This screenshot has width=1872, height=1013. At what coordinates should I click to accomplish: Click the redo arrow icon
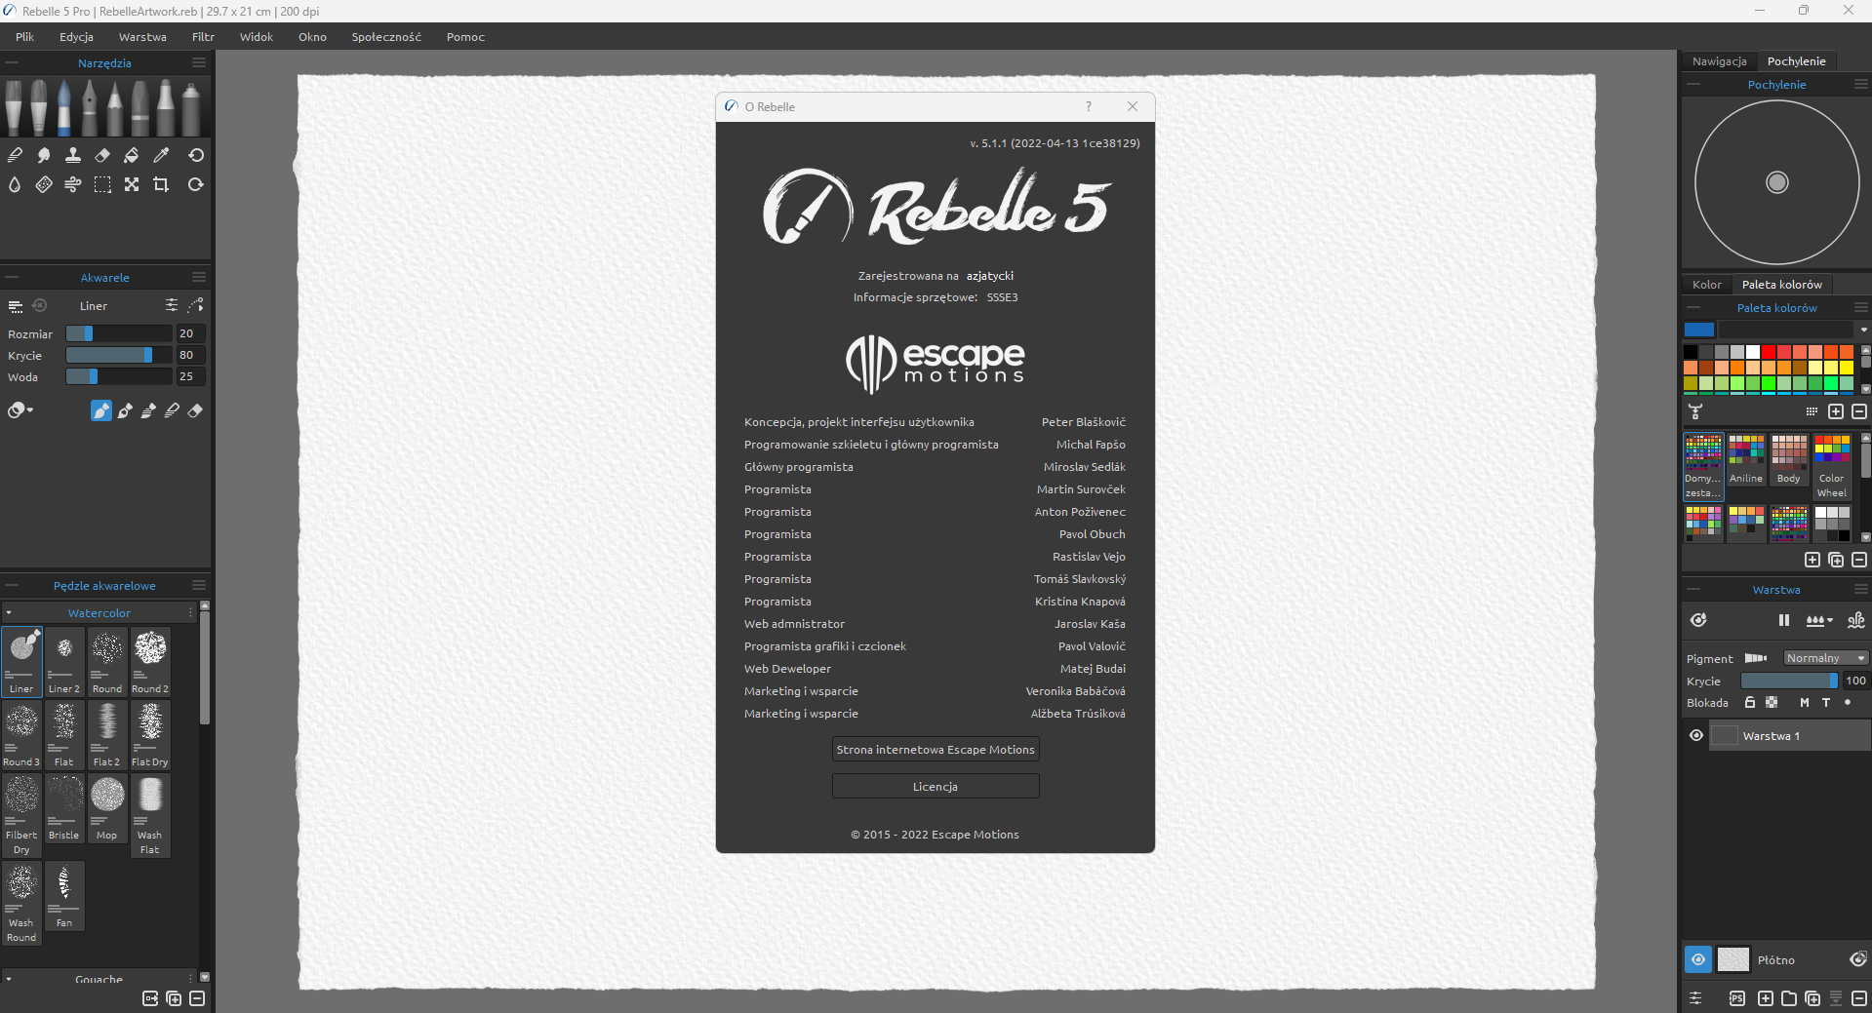[x=196, y=184]
